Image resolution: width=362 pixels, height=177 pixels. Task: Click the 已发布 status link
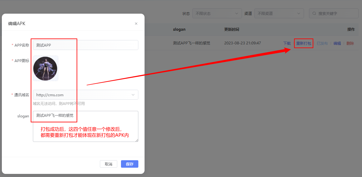322,43
